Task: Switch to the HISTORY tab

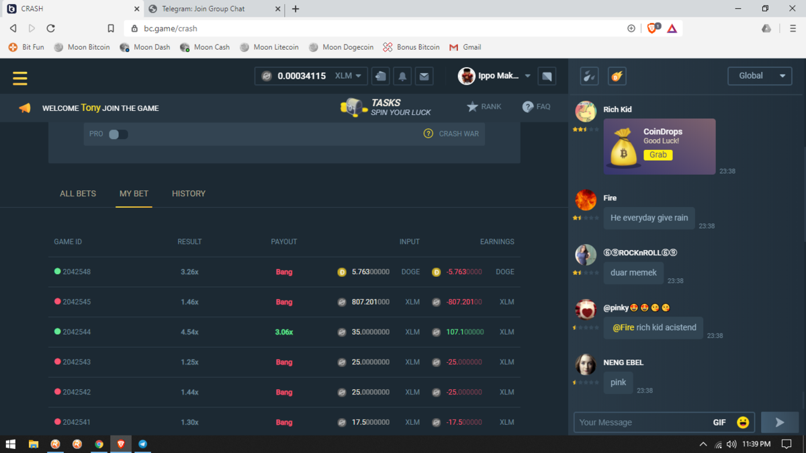Action: [189, 194]
